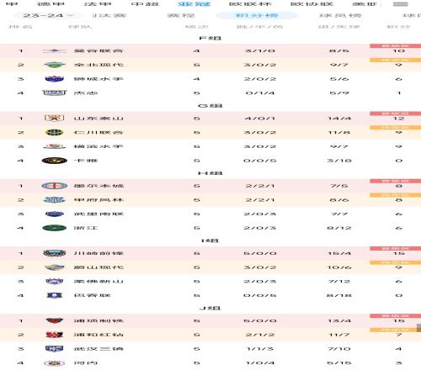Click the 蔚山现代 team name link
421x370 pixels.
click(x=99, y=267)
